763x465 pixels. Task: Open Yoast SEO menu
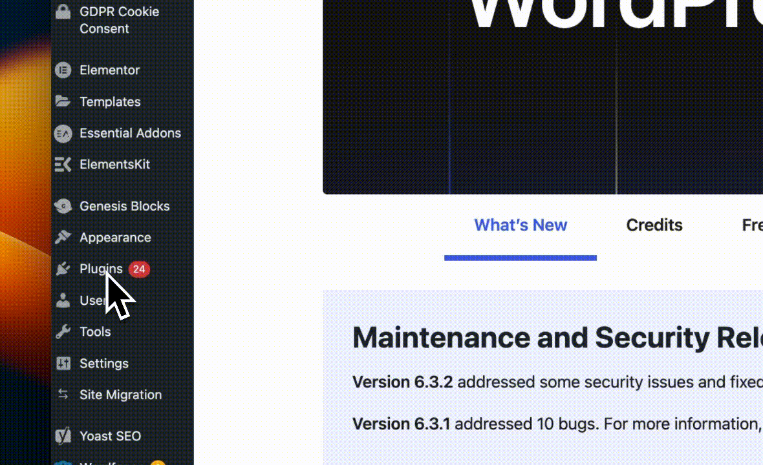pos(111,436)
